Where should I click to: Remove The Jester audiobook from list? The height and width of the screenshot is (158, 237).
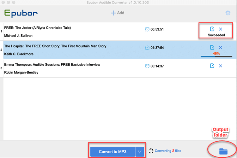click(220, 29)
